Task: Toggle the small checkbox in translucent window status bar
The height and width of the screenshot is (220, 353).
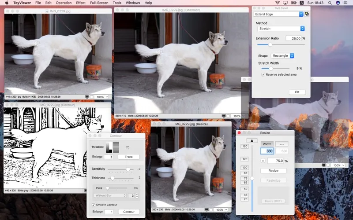Action: click(x=328, y=165)
